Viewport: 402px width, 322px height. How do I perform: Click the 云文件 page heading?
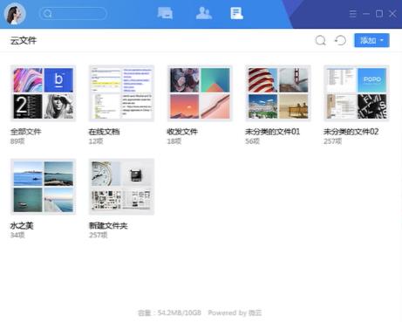24,40
